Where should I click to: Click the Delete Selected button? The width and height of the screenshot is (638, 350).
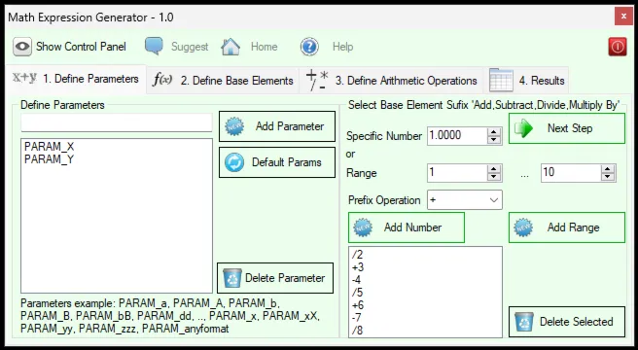[567, 322]
